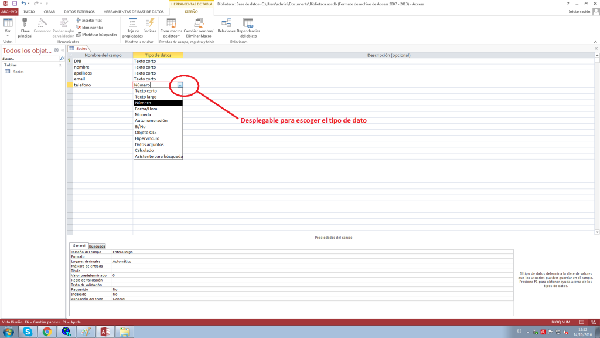This screenshot has height=338, width=600.
Task: Open Hoja de propiedades panel
Action: coord(132,23)
